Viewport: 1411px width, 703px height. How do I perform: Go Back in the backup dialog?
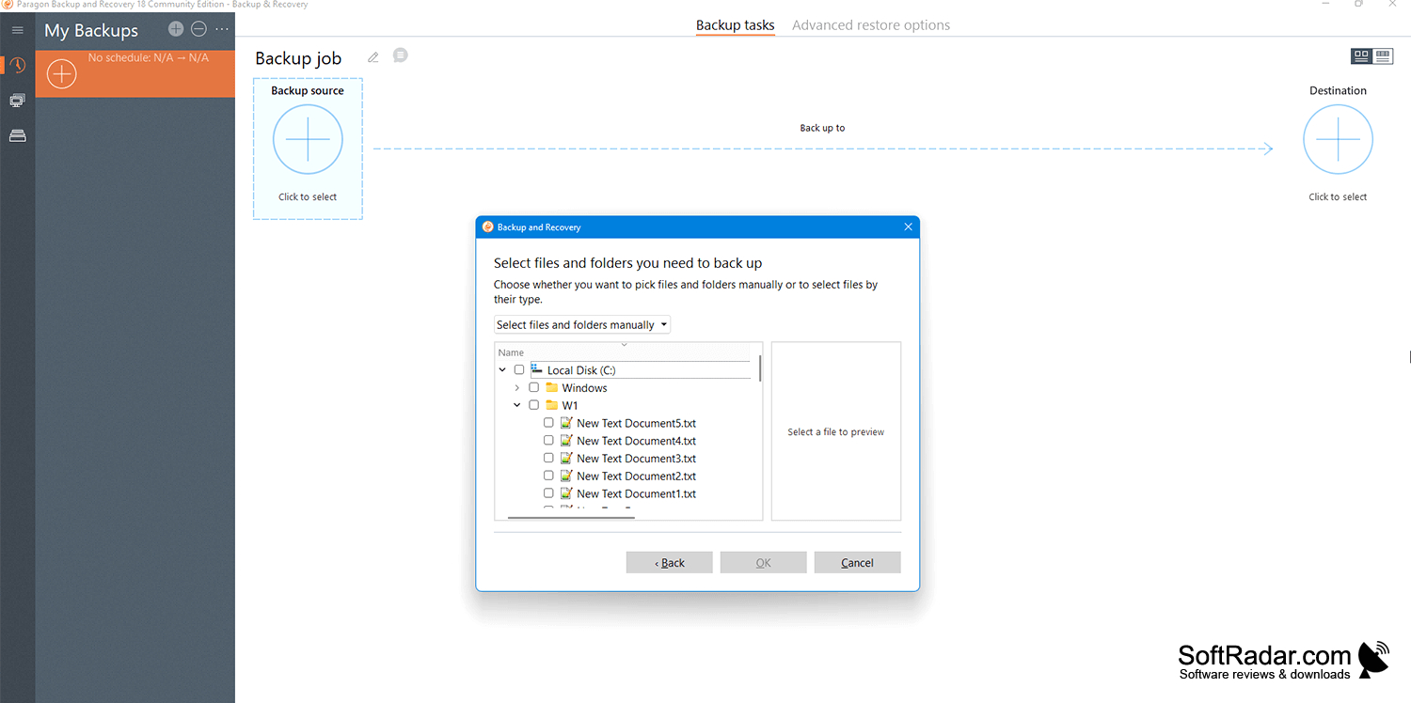tap(669, 562)
